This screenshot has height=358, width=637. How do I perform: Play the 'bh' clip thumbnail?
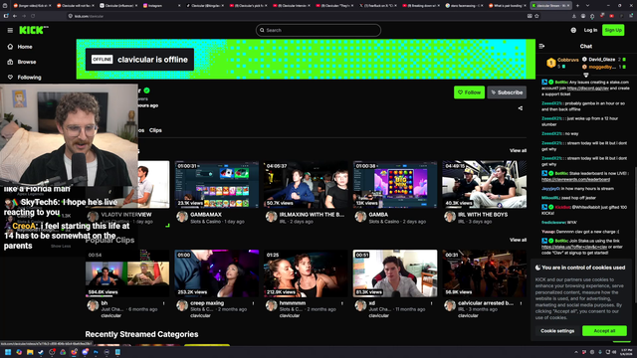(x=127, y=273)
